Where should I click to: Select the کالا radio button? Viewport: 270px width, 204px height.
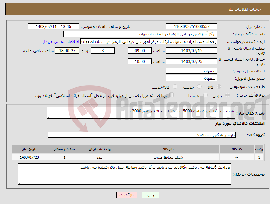pyautogui.click(x=219, y=87)
